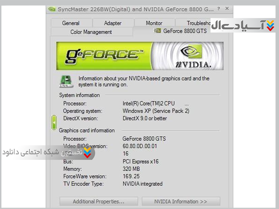This screenshot has height=209, width=279.
Task: Click the NVIDIA eye logo in the banner
Action: pyautogui.click(x=191, y=52)
